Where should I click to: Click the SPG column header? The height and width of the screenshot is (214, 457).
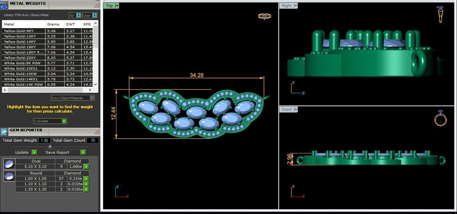pyautogui.click(x=87, y=24)
